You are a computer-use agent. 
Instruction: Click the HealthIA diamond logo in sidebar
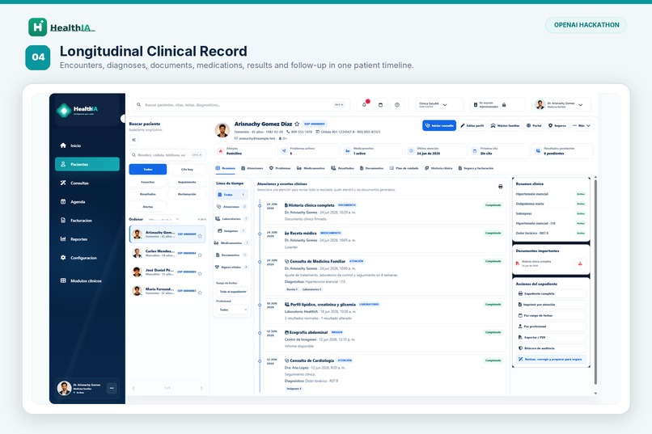[x=64, y=111]
